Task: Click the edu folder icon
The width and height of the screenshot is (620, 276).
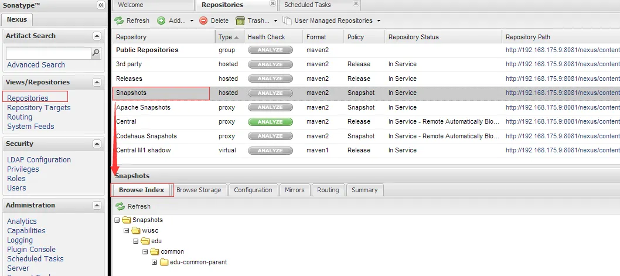Action: (x=145, y=241)
